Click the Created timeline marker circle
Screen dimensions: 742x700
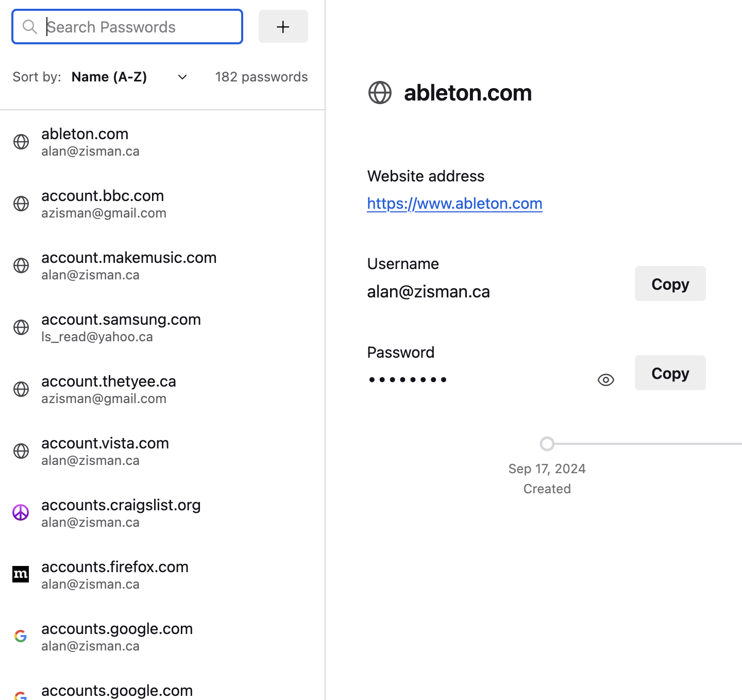[547, 443]
